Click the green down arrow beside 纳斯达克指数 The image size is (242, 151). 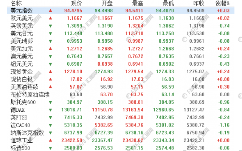pyautogui.click(x=50, y=133)
